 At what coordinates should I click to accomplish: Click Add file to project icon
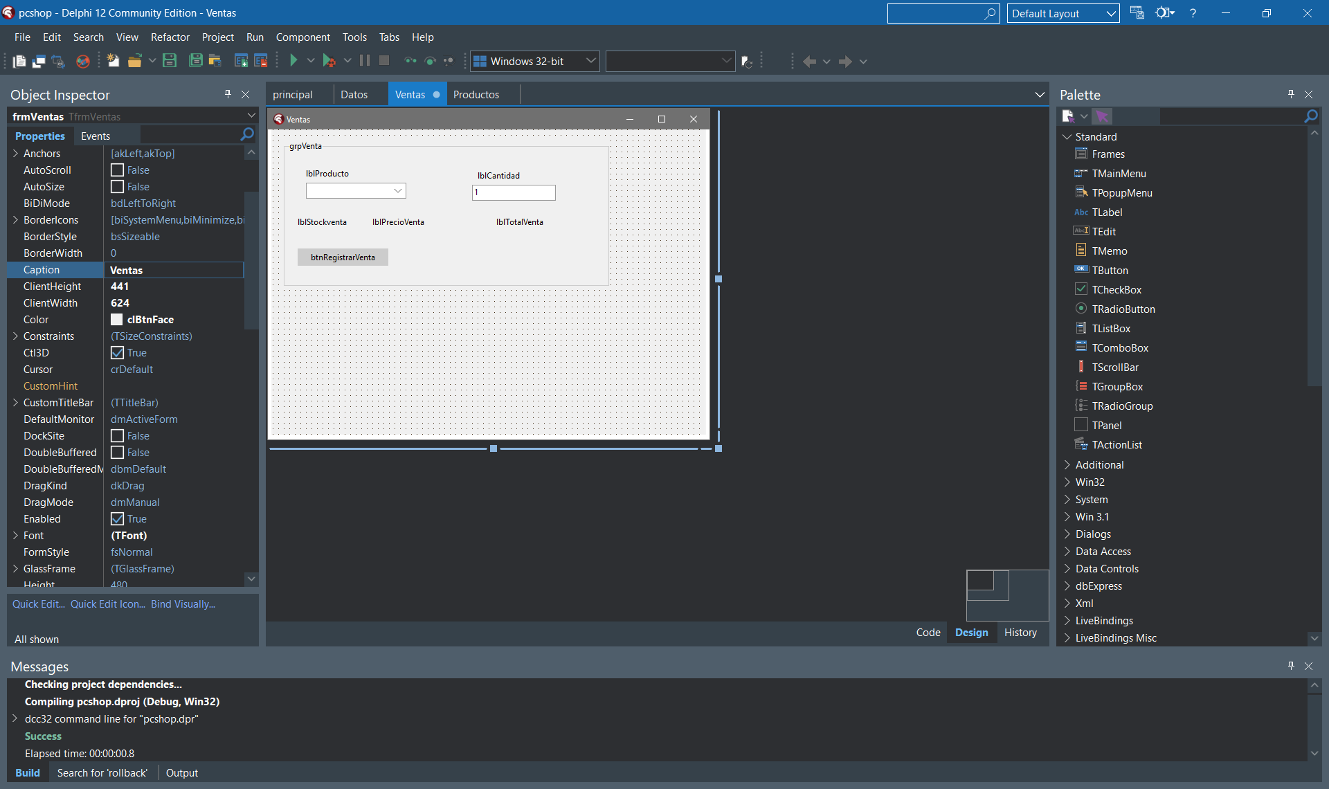point(241,61)
